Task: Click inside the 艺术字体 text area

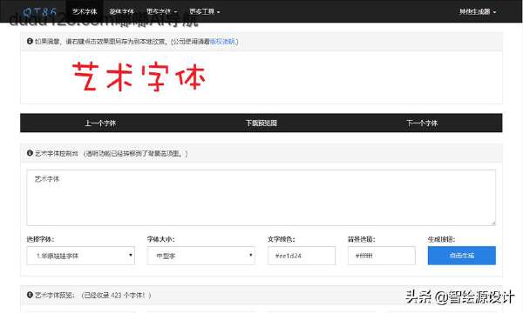Action: (261, 197)
